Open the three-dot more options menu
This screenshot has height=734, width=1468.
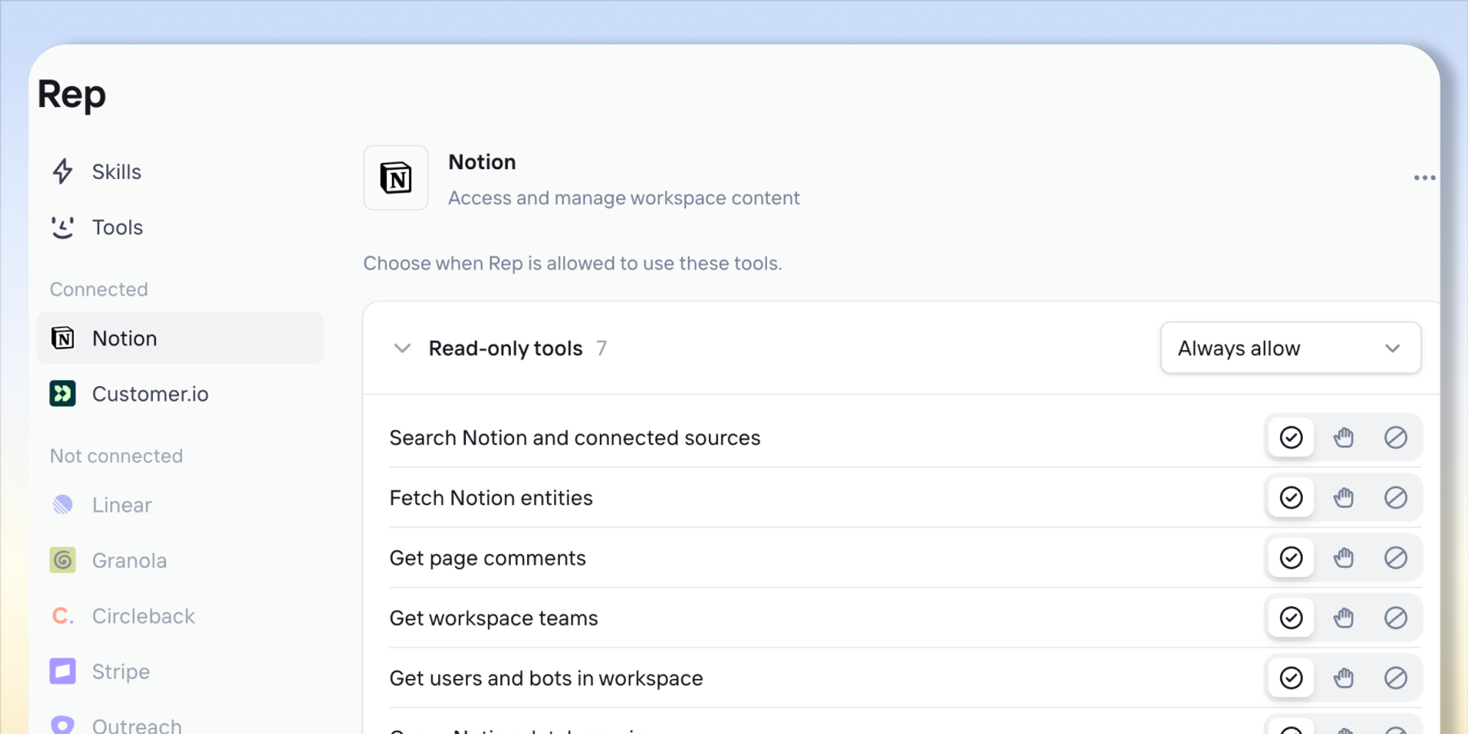pyautogui.click(x=1424, y=178)
